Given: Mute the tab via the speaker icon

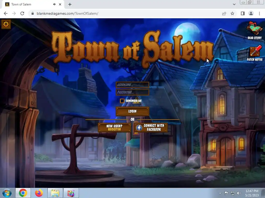Looking at the screenshot, I should [54, 4].
